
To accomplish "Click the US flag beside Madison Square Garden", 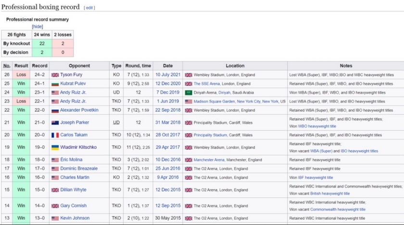I will tap(189, 102).
